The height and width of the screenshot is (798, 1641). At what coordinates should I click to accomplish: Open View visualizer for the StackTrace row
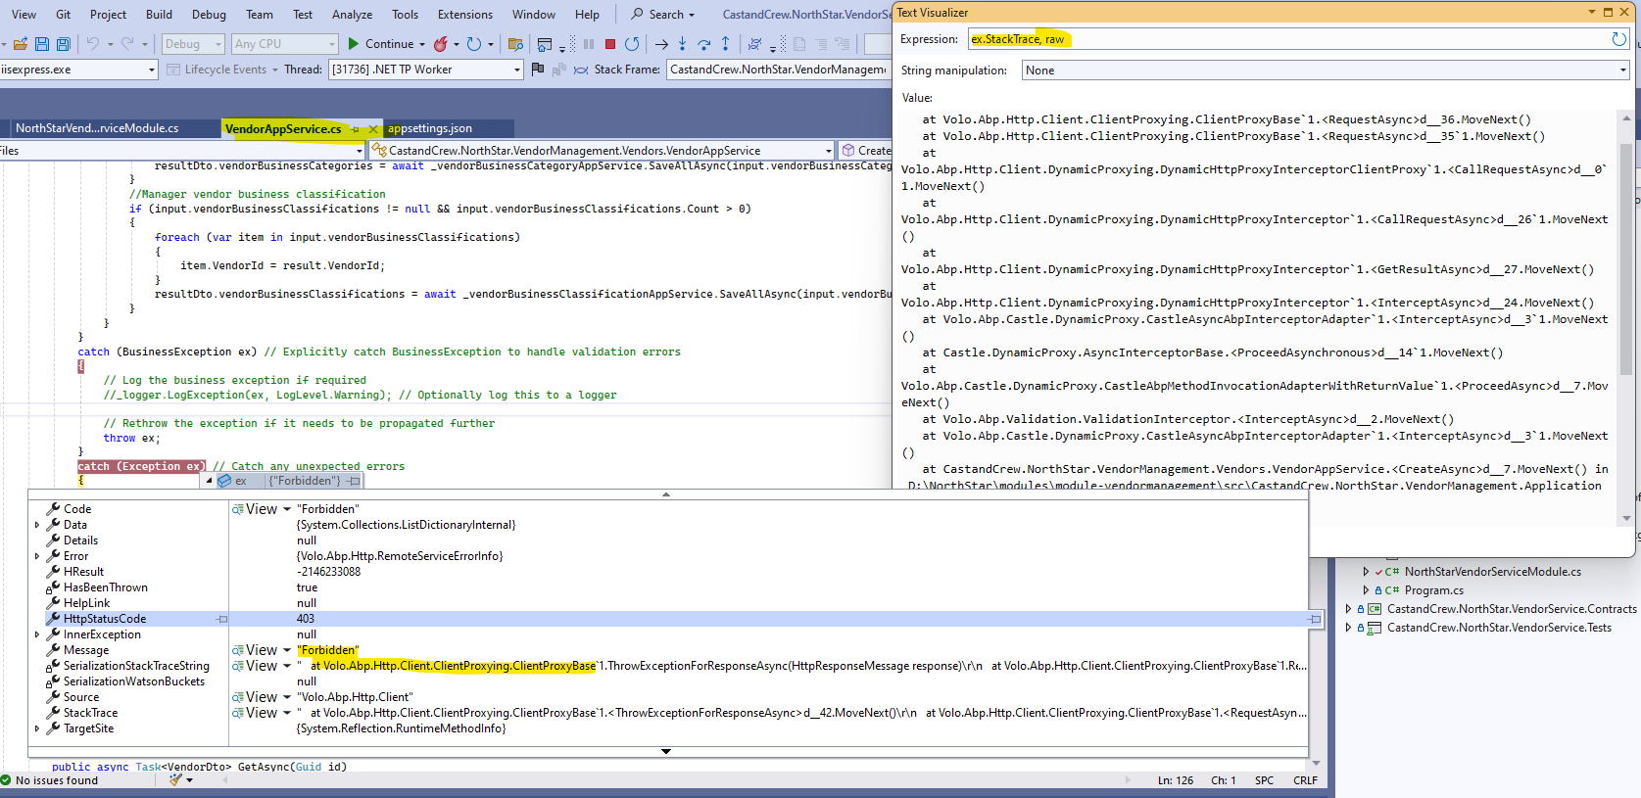pyautogui.click(x=261, y=713)
